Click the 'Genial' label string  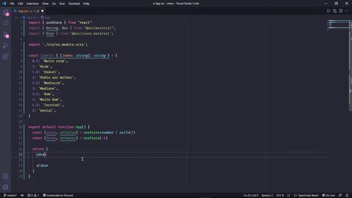point(46,111)
